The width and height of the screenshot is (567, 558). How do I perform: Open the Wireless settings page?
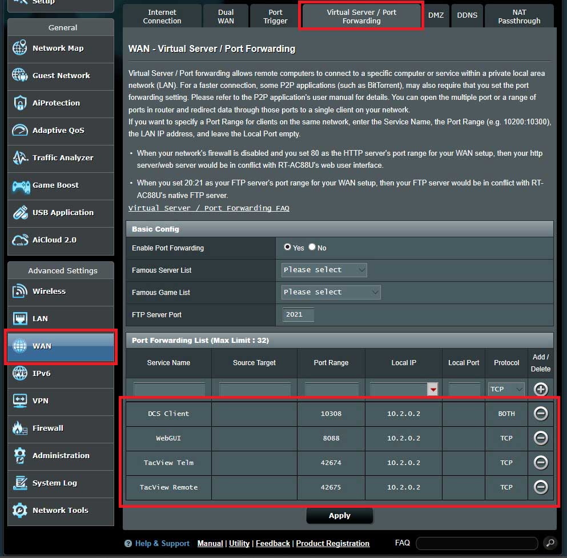tap(49, 292)
